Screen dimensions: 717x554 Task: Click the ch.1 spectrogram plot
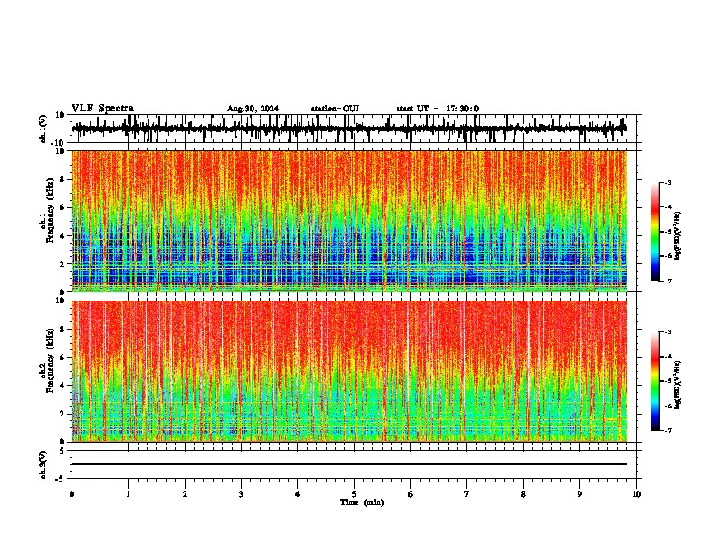[x=349, y=221]
